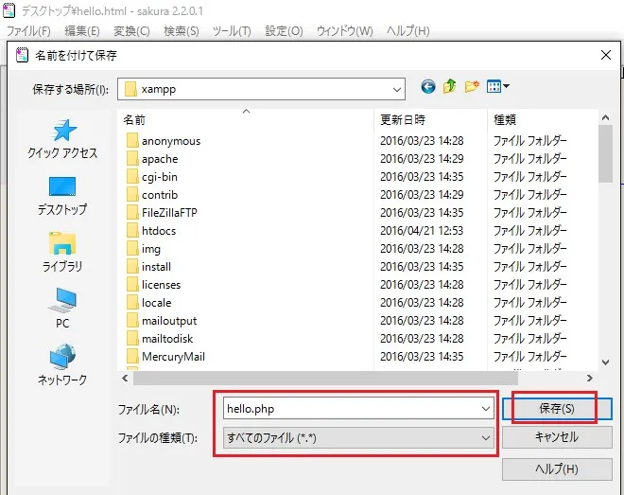The image size is (624, 495).
Task: Expand the save location xampp dropdown
Action: (x=397, y=88)
